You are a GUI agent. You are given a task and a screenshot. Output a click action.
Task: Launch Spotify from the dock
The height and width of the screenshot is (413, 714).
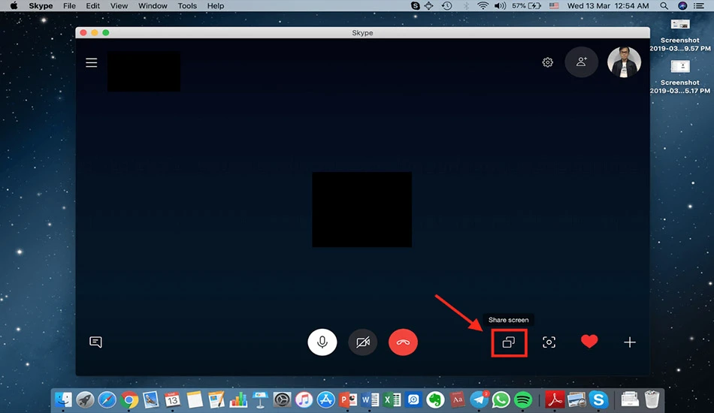tap(523, 399)
